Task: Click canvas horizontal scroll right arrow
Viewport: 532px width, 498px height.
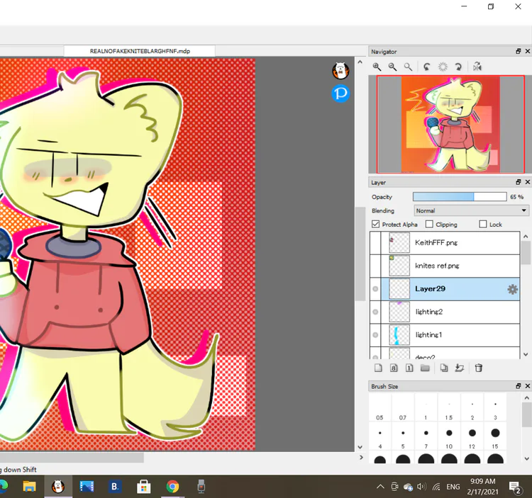Action: 361,458
